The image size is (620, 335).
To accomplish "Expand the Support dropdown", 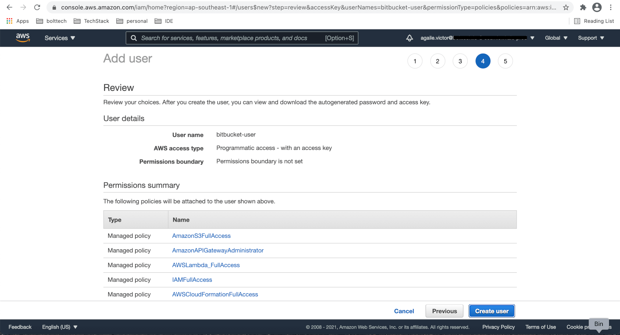I will [x=591, y=38].
